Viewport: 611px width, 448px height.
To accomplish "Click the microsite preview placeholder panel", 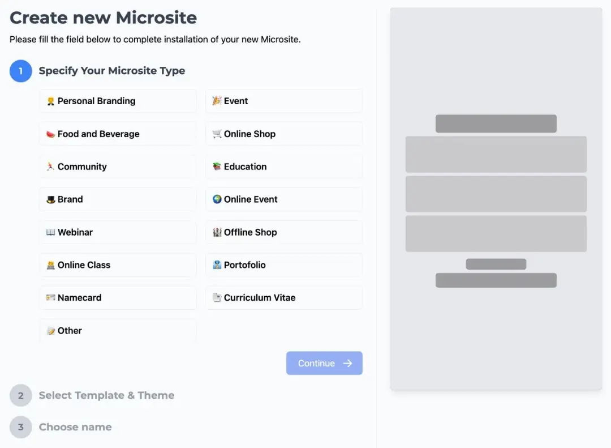I will [x=496, y=198].
